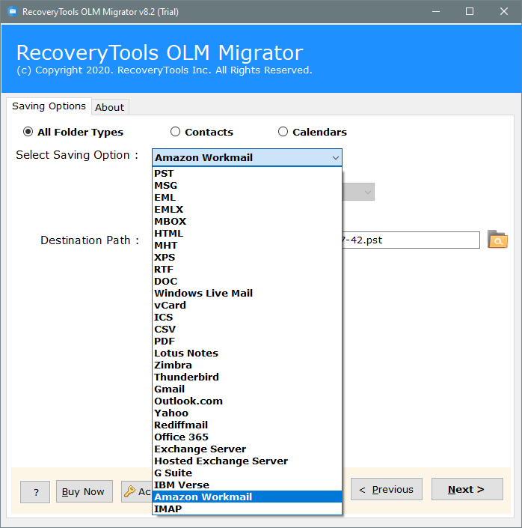Choose EML from the saving list

(248, 197)
